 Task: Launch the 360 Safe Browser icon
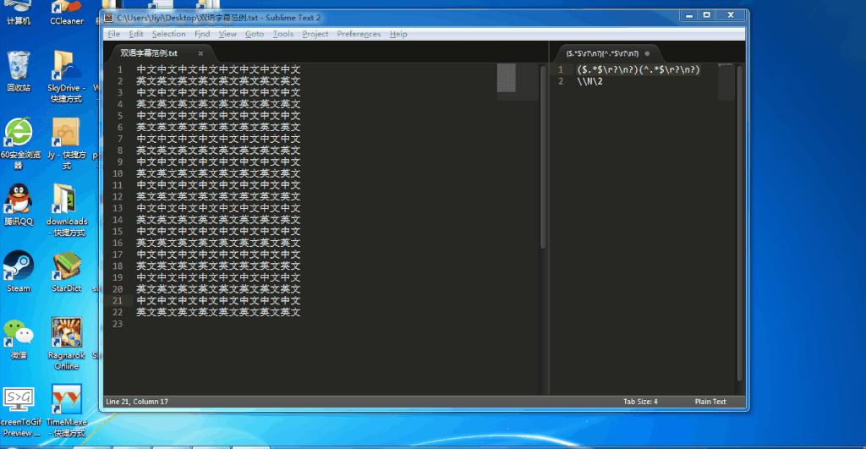18,133
